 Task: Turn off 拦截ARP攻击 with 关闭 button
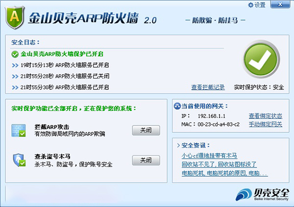tap(146, 130)
